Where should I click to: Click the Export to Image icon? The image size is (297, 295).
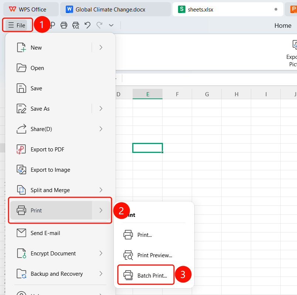pos(21,170)
